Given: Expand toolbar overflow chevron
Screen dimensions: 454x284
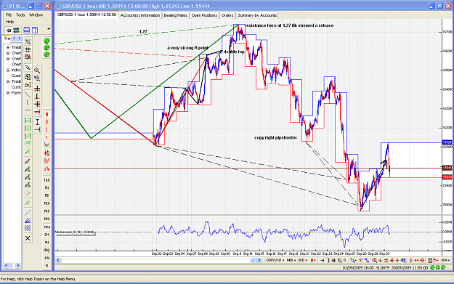Looking at the screenshot, I should [49, 28].
